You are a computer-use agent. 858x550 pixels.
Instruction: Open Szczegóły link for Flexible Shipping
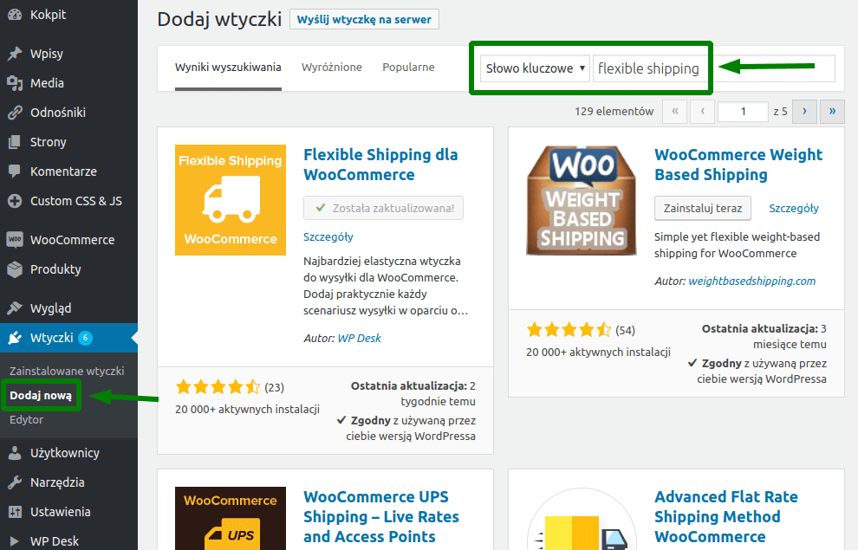328,236
